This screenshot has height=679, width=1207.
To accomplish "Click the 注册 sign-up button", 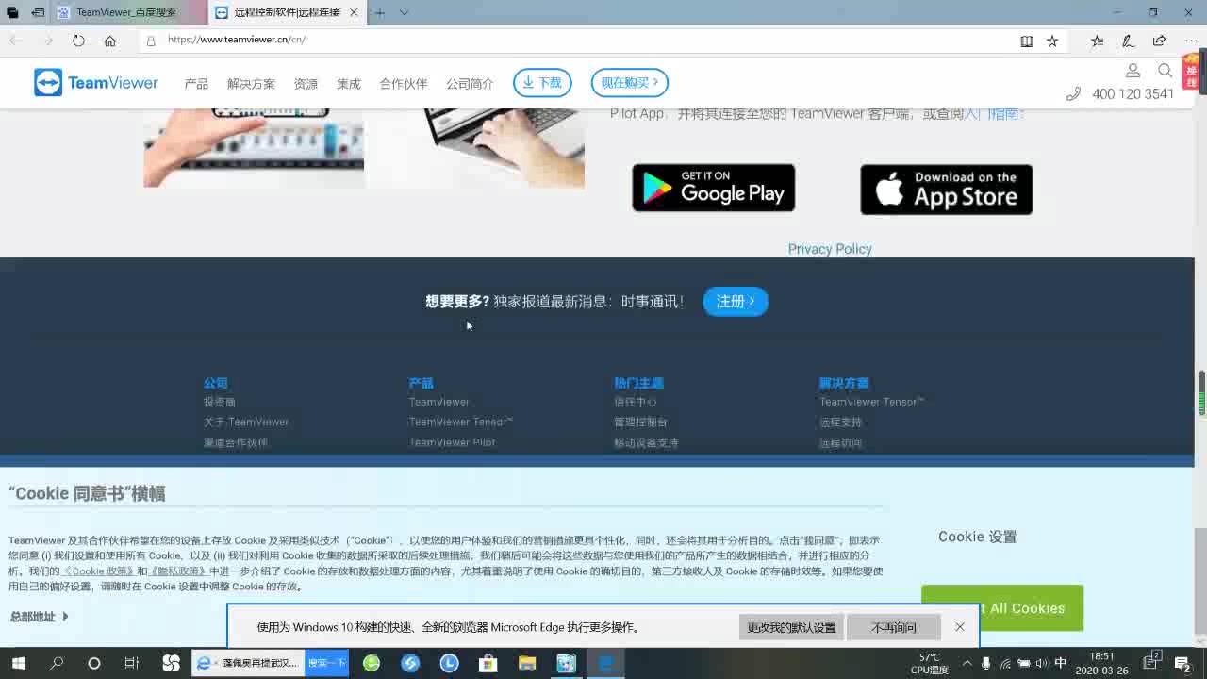I will click(736, 301).
